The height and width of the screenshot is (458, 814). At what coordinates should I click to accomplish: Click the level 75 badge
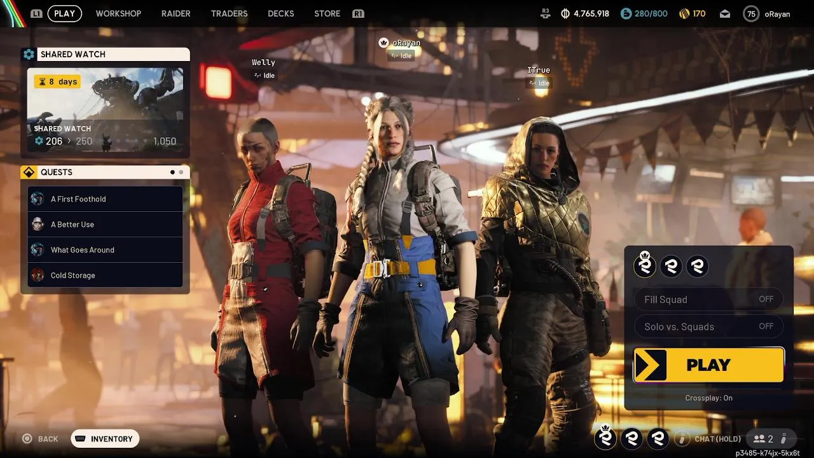(x=751, y=13)
